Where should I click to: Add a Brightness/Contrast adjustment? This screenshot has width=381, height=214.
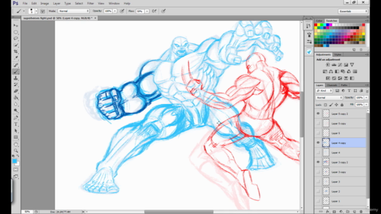pyautogui.click(x=328, y=65)
